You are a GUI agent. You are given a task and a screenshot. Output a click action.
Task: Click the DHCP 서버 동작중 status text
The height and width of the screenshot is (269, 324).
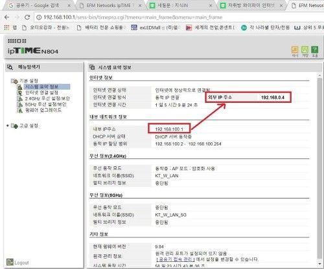(173, 136)
